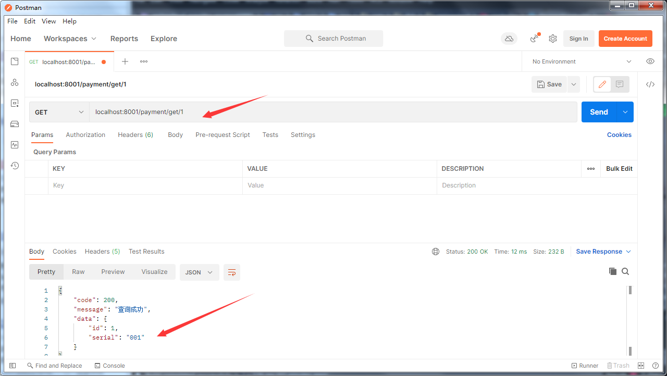Expand Save options dropdown arrow
This screenshot has width=667, height=376.
click(574, 84)
